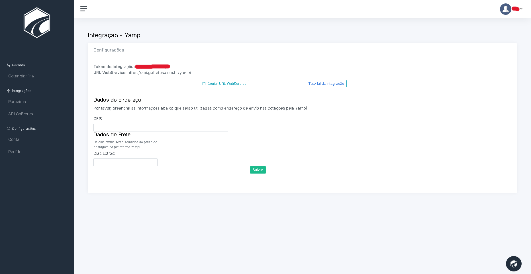Click the Pedidos cart icon
This screenshot has height=274, width=531.
coord(9,65)
